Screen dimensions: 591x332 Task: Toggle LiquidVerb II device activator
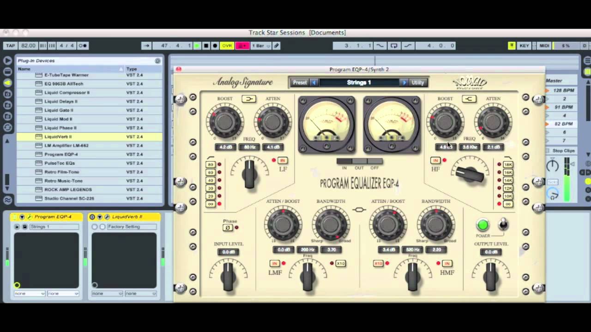click(x=92, y=217)
